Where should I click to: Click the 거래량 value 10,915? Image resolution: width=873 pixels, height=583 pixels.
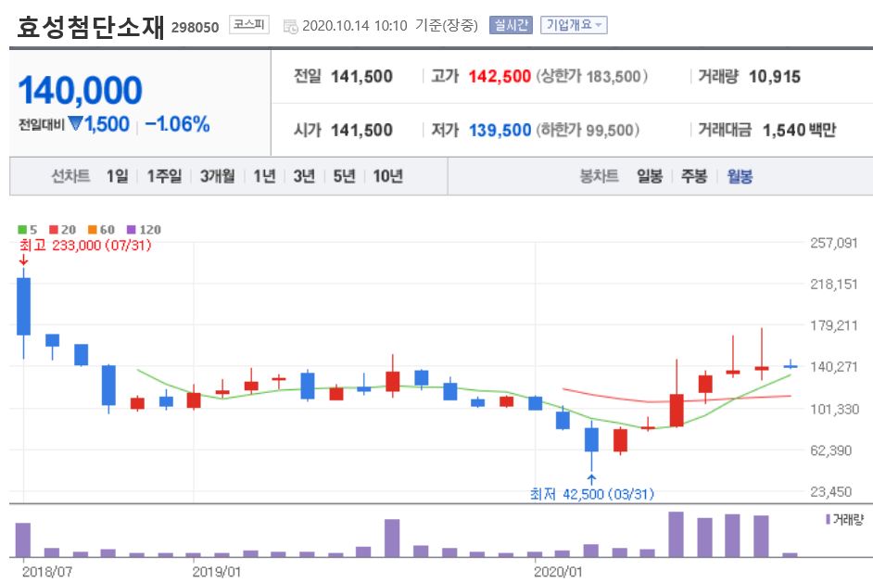click(775, 76)
